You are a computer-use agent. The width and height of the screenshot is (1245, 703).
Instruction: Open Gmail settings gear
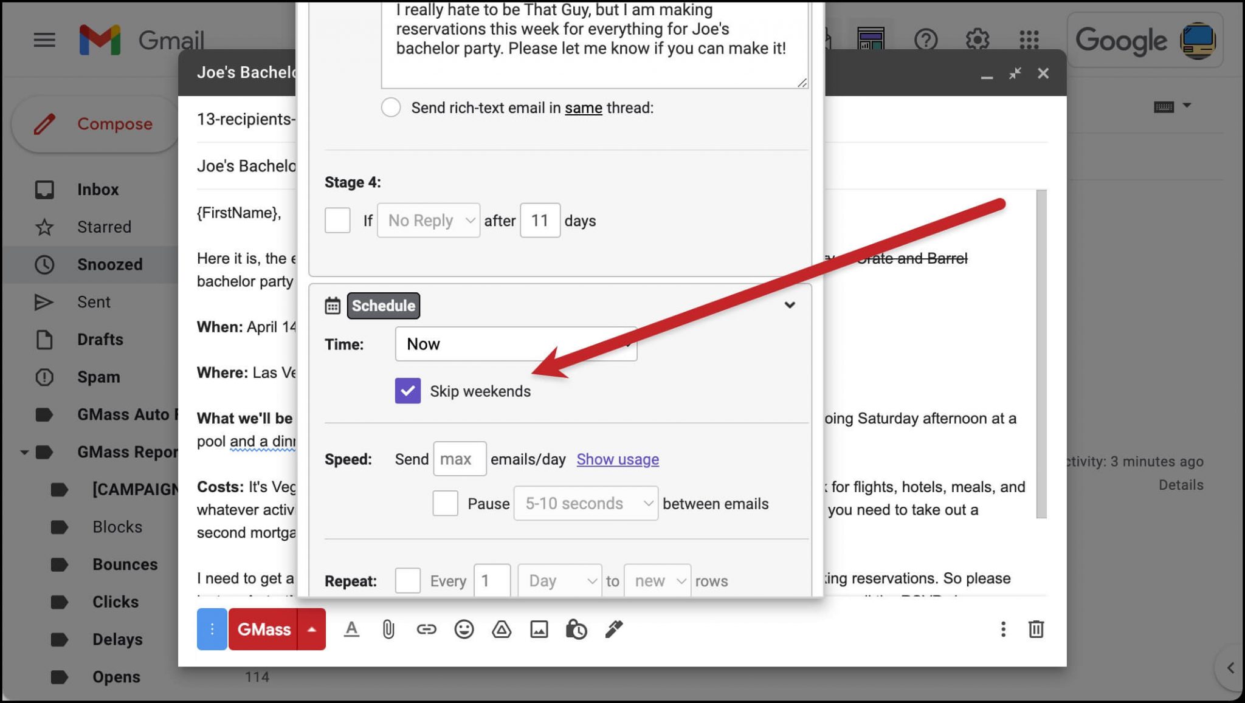[x=978, y=40]
